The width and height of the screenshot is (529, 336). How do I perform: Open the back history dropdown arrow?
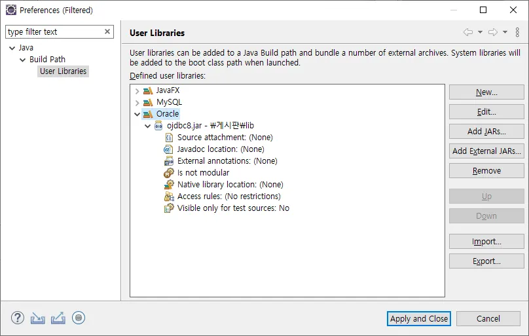[x=480, y=32]
